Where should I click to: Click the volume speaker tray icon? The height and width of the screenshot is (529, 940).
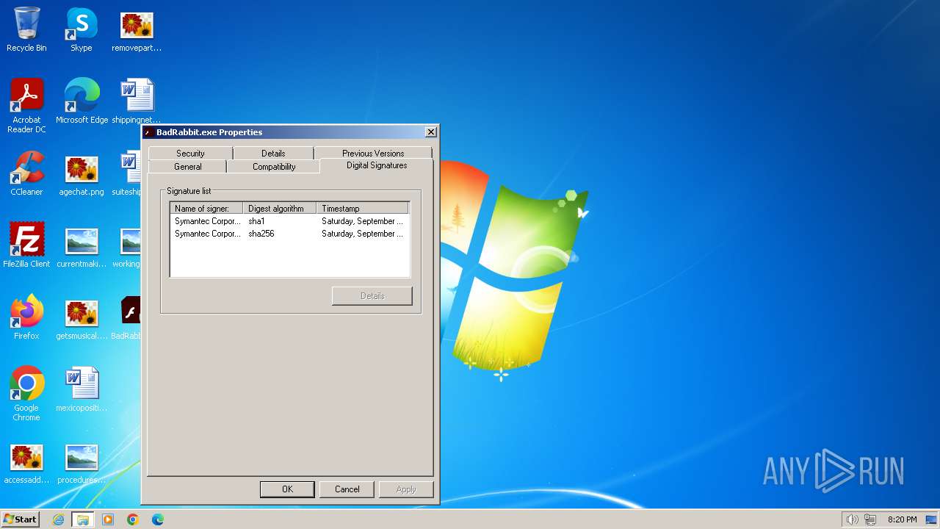pyautogui.click(x=852, y=519)
